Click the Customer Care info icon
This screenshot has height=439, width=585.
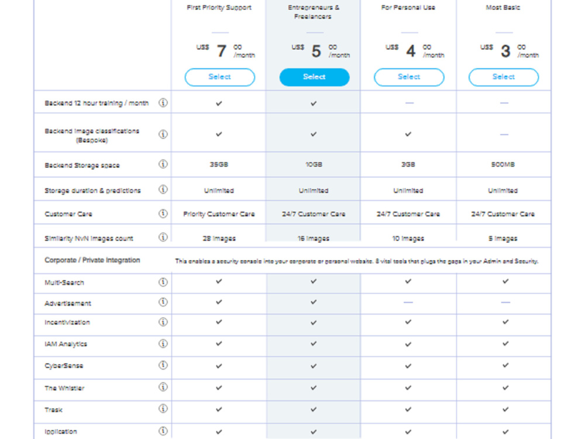[163, 214]
